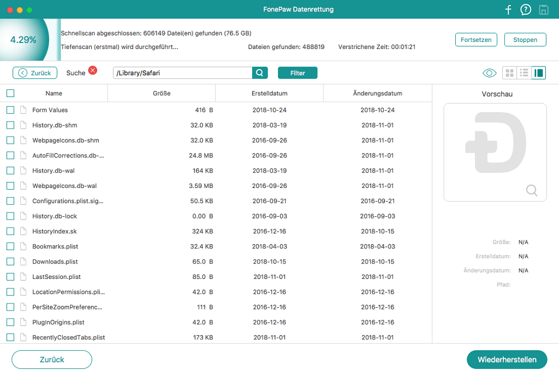Click the Wiederherstellen button
559x377 pixels.
click(x=507, y=360)
